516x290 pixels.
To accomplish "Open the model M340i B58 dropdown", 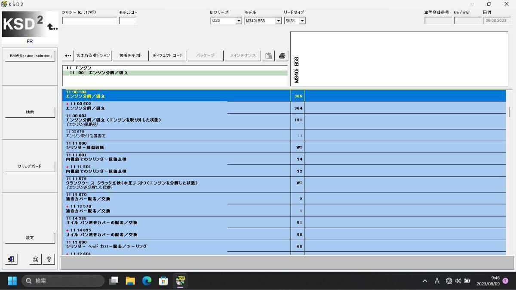I will point(278,21).
